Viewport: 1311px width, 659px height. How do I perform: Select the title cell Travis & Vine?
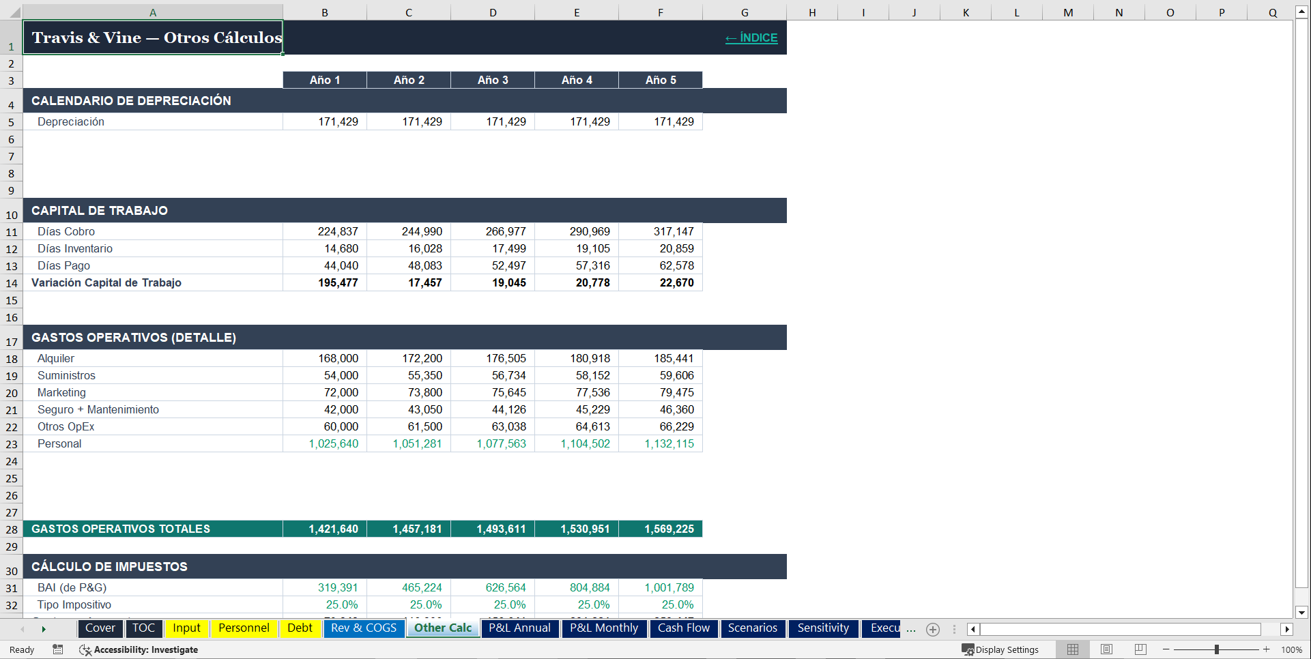[153, 38]
